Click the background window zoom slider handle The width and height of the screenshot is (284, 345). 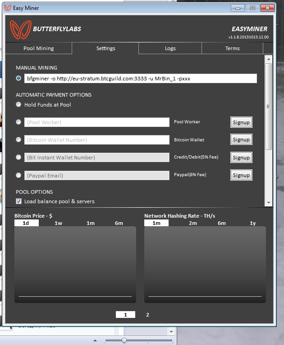(124, 340)
